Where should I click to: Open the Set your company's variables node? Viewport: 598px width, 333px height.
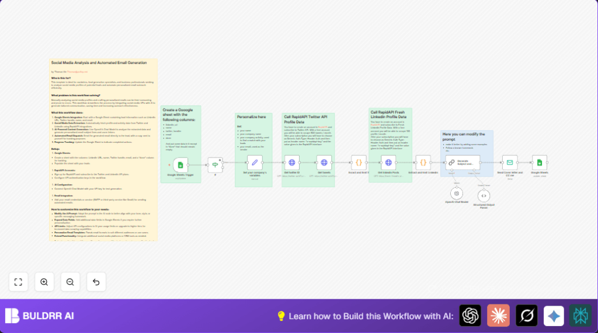pyautogui.click(x=255, y=163)
